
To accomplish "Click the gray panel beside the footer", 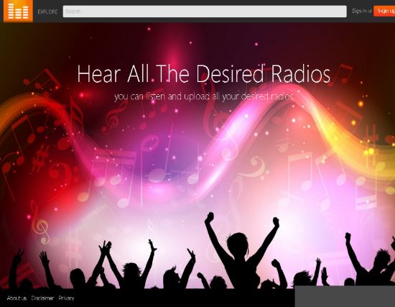I will tap(345, 296).
